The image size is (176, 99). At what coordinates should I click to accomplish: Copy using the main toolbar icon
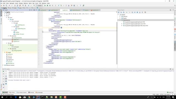[x=17, y=5]
